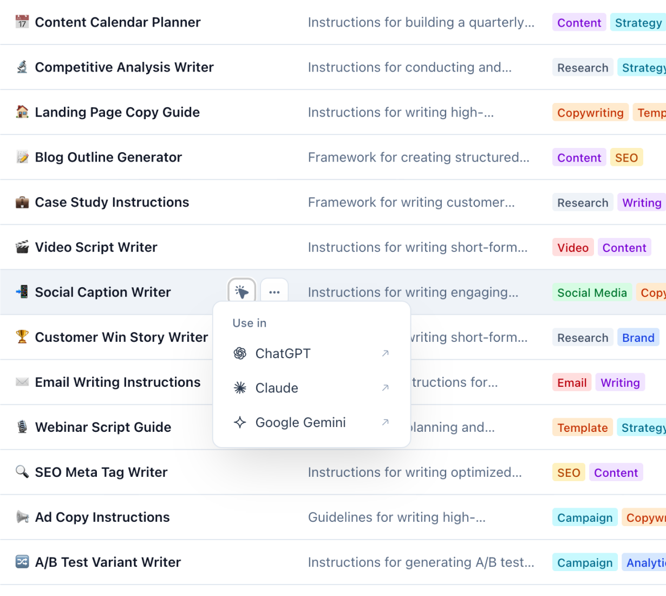
Task: Click the external link arrow next to Google Gemini
Action: (385, 423)
